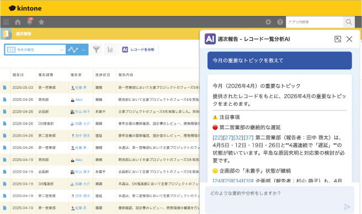Open record icon for 2026-04-19 第二営業部 row

(x=4, y=196)
